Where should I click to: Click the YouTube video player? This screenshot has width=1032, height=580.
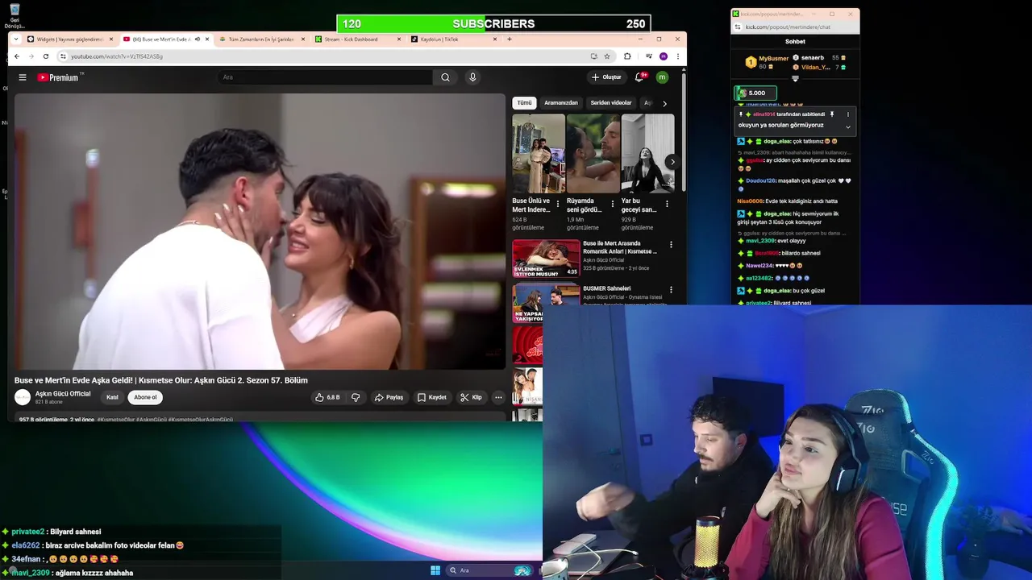260,232
